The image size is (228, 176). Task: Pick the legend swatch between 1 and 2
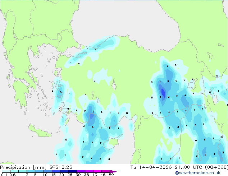point(23,171)
